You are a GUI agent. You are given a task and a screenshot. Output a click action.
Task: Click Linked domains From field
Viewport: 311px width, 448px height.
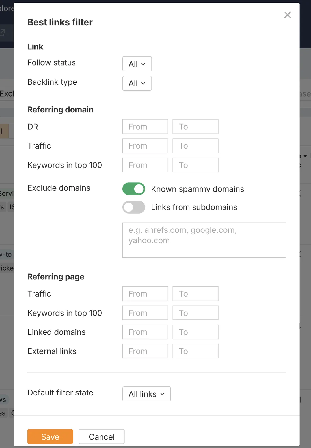tap(145, 332)
